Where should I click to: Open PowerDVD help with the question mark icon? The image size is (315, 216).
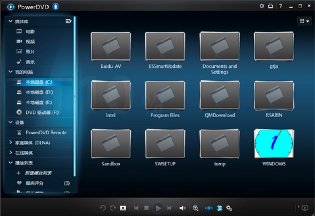pos(280,6)
